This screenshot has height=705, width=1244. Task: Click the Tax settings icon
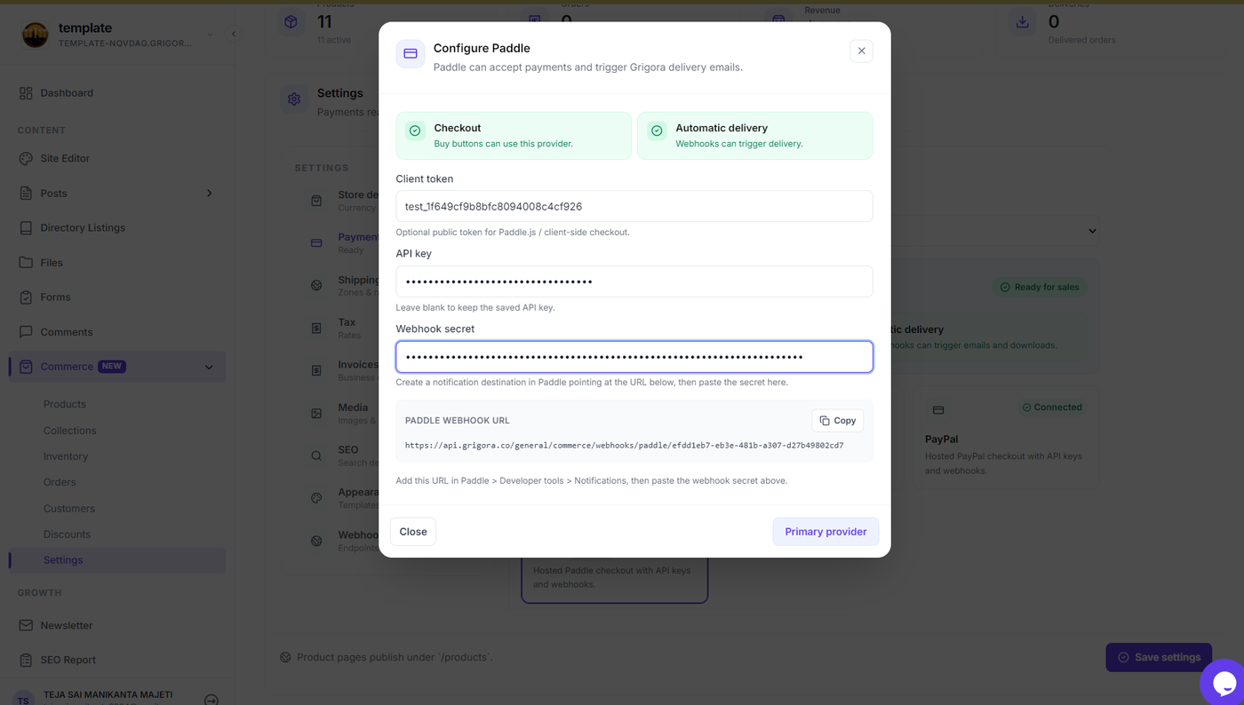[x=316, y=329]
